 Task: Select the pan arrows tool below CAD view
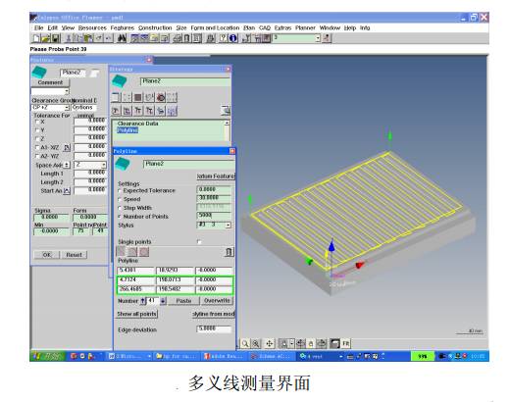click(x=269, y=343)
